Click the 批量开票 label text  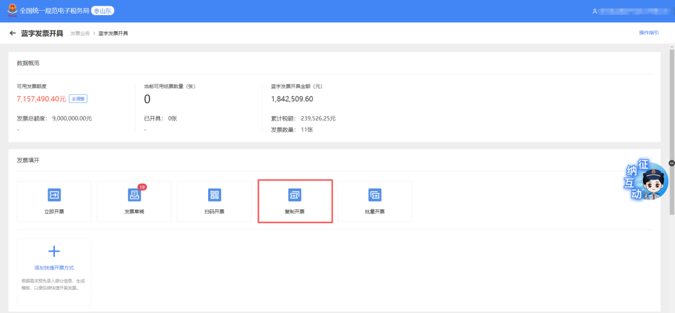tap(374, 211)
